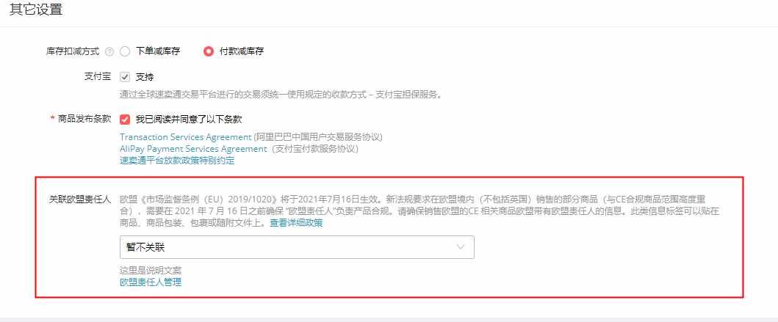Screen dimensions: 778x322
Task: Uncheck the 支付宝 支持 checkbox
Action: click(x=125, y=77)
